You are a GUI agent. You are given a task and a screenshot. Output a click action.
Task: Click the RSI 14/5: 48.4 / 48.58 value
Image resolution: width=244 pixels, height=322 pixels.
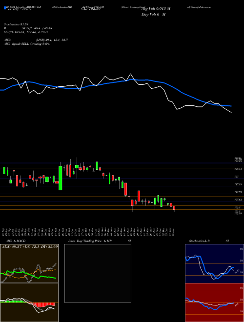(28, 28)
